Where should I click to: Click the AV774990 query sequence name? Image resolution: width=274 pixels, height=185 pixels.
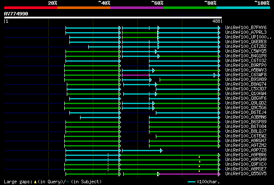pyautogui.click(x=16, y=14)
